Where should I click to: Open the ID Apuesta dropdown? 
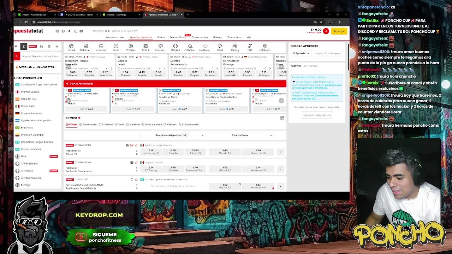301,53
